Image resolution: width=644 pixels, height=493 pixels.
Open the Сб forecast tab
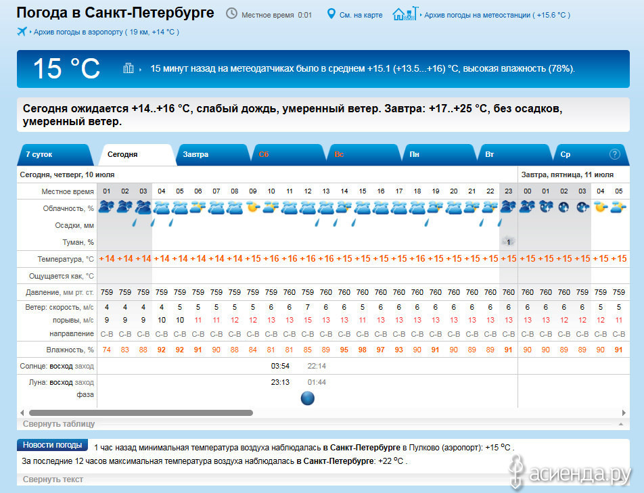(289, 155)
